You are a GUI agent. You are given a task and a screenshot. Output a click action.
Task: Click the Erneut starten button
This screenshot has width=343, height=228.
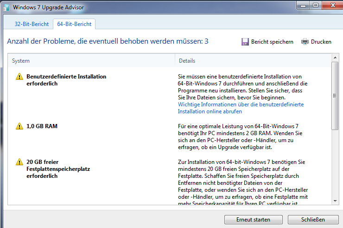point(254,220)
